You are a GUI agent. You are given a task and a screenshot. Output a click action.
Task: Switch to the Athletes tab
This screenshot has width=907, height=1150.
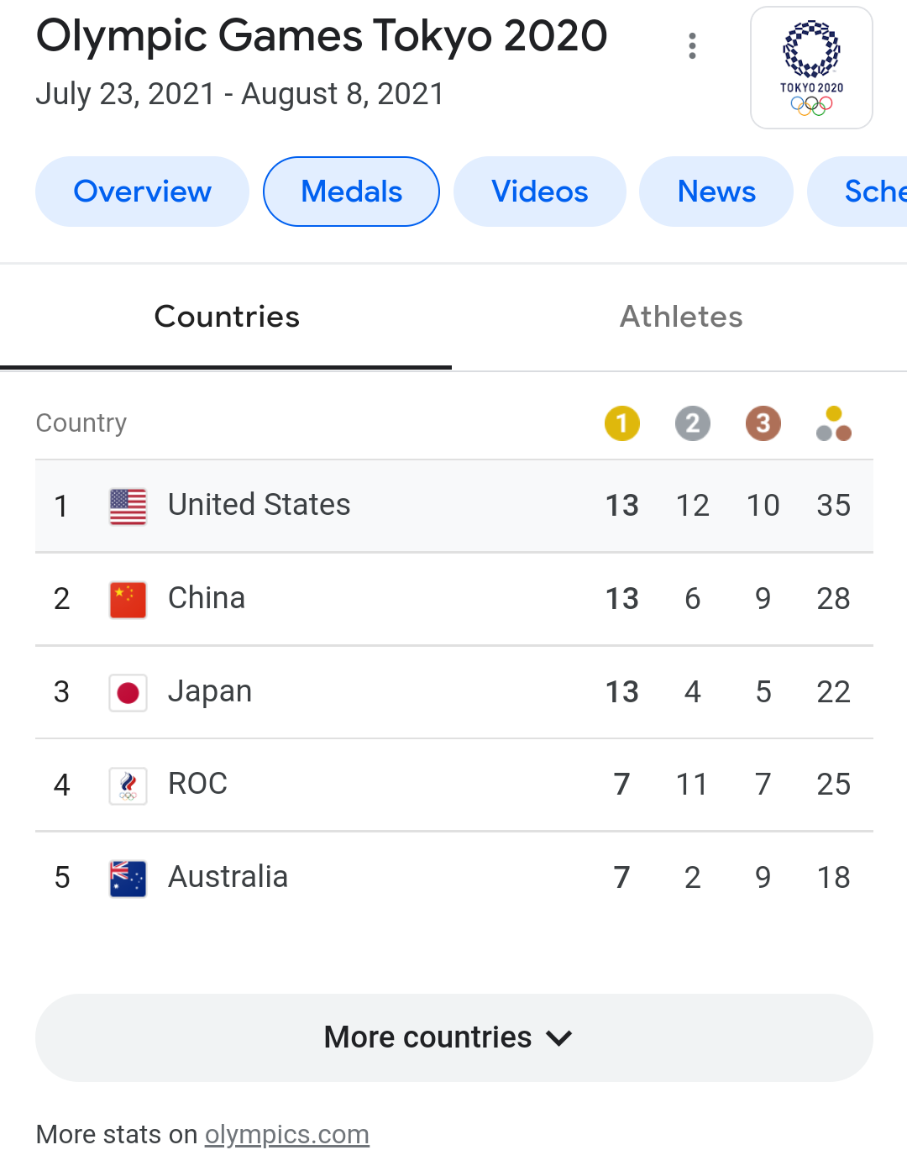pos(680,318)
